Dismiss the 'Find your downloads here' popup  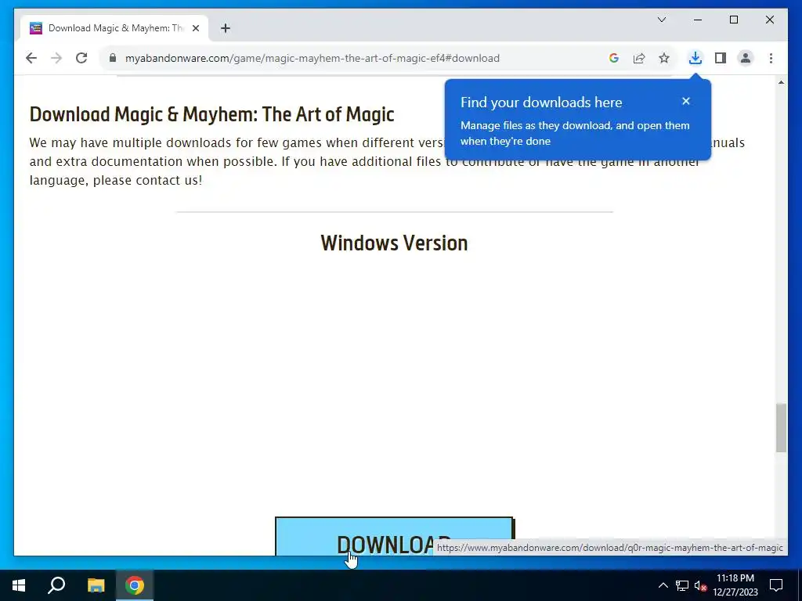[686, 101]
